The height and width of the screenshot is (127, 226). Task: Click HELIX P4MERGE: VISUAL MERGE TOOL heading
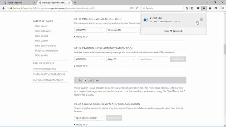click(98, 19)
